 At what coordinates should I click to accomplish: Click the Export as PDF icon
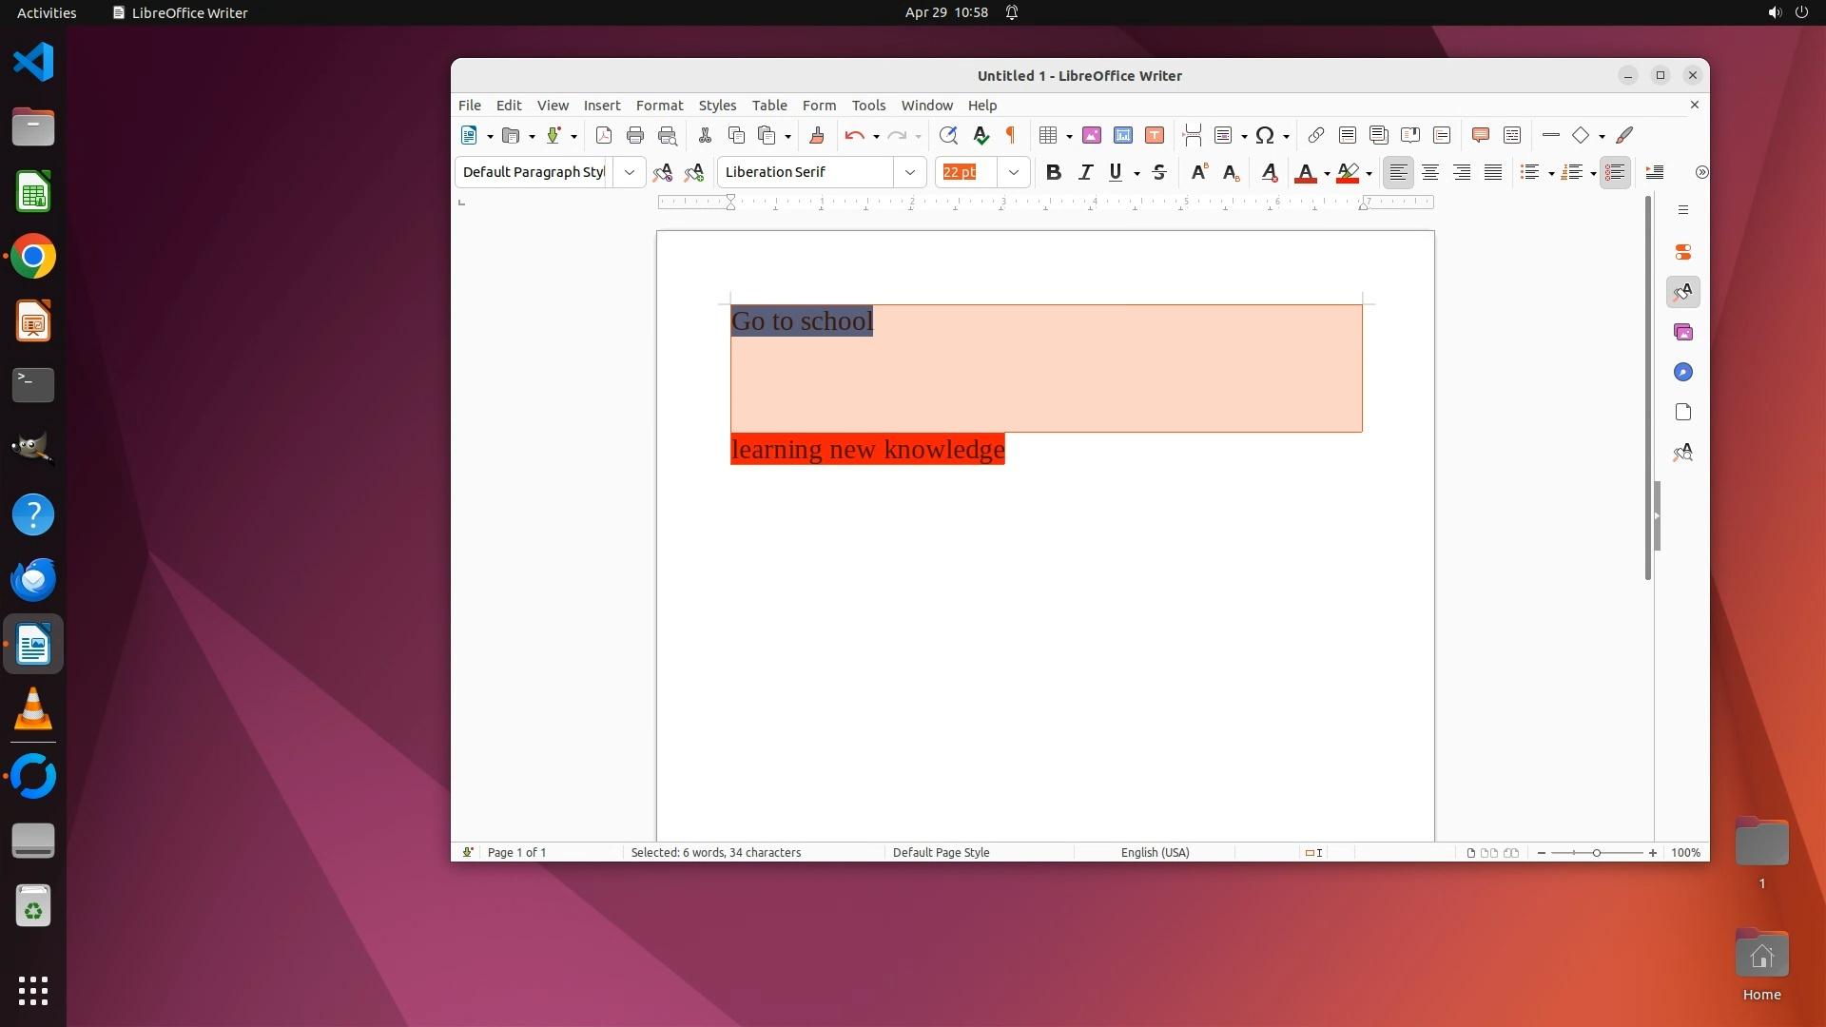tap(603, 135)
